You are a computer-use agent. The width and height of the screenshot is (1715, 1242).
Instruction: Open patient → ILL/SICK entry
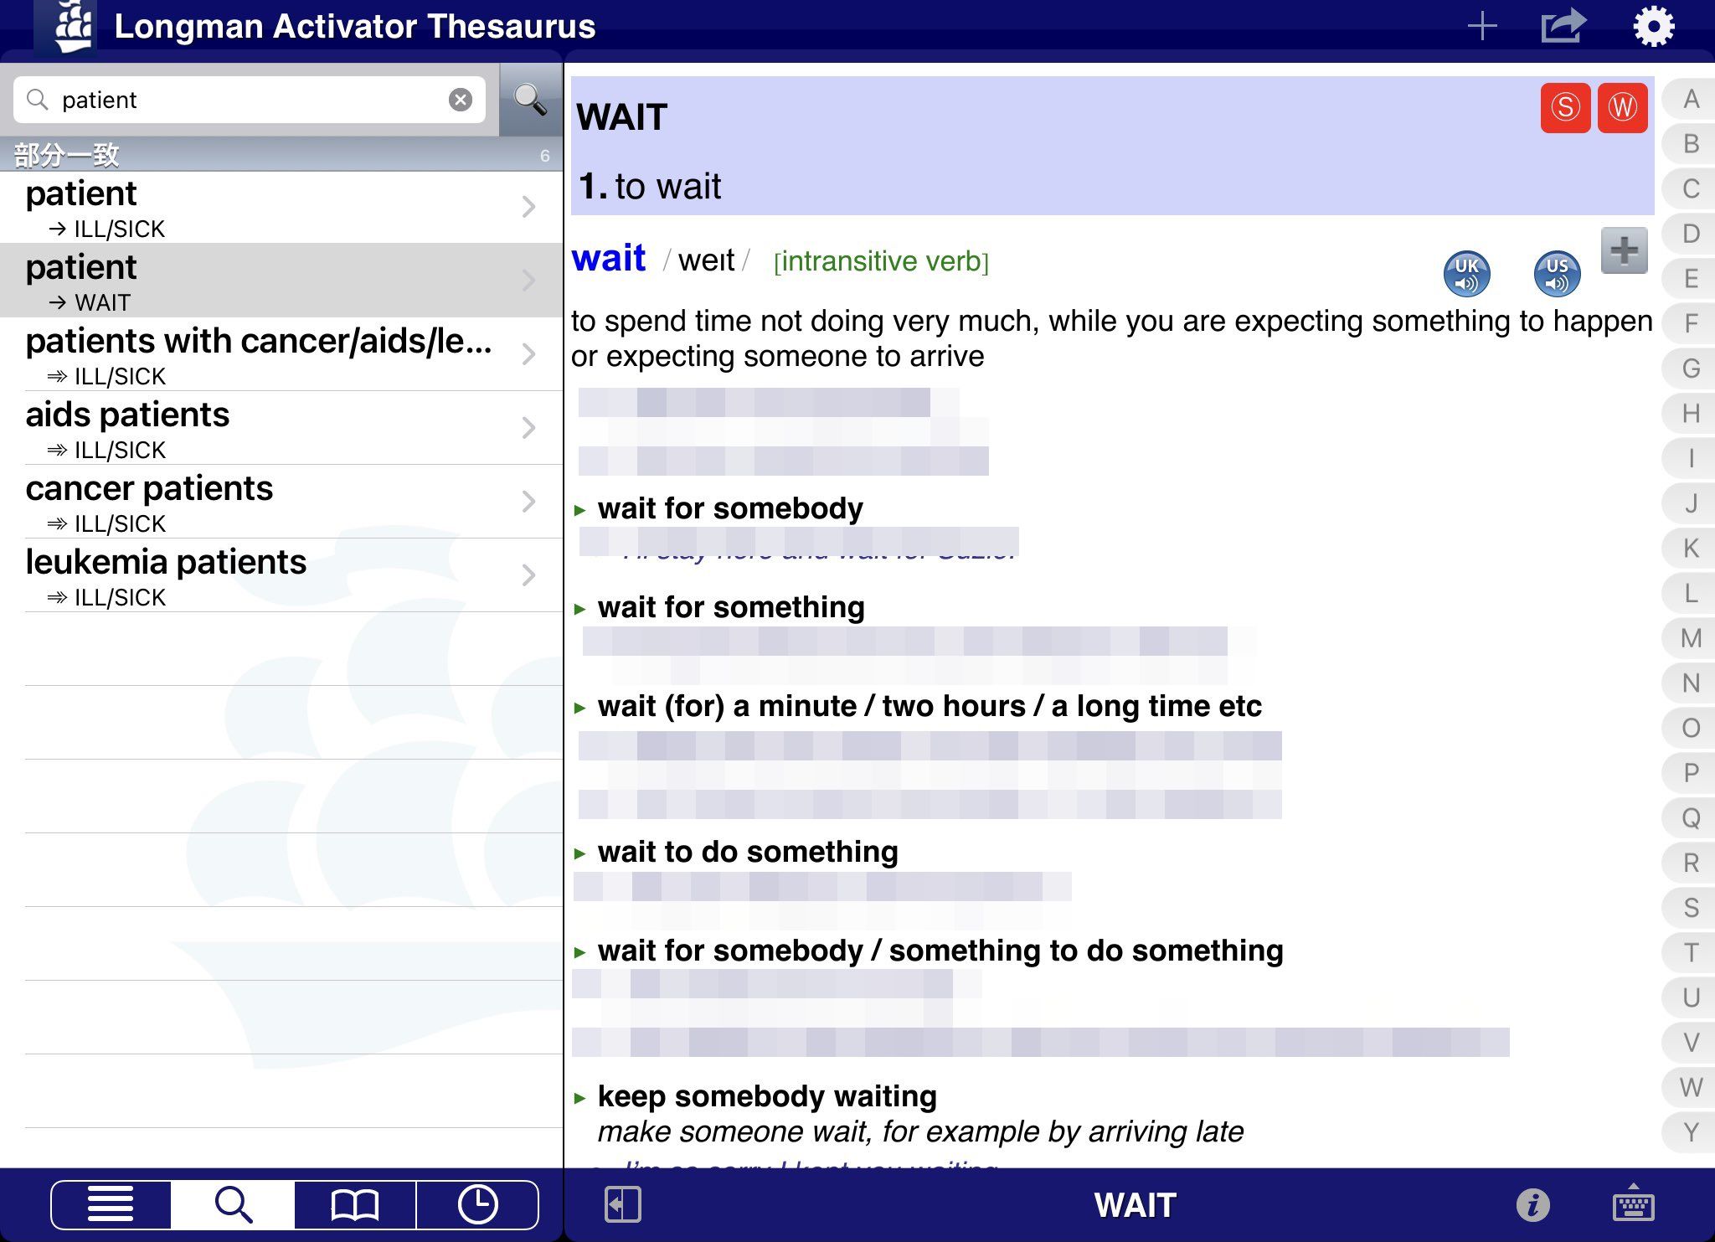tap(281, 208)
